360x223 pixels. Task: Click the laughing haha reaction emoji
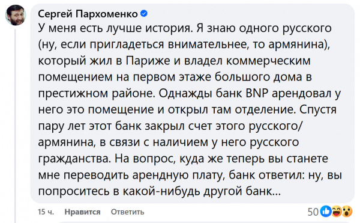click(x=337, y=211)
